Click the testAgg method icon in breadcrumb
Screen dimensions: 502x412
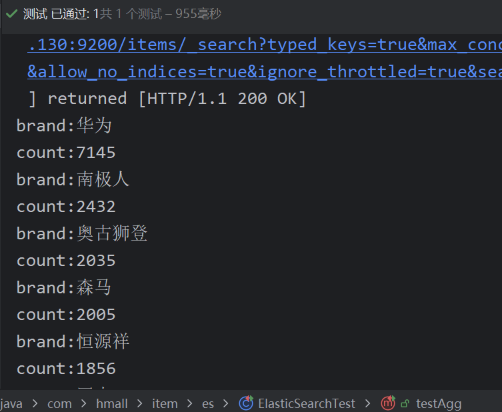point(388,403)
